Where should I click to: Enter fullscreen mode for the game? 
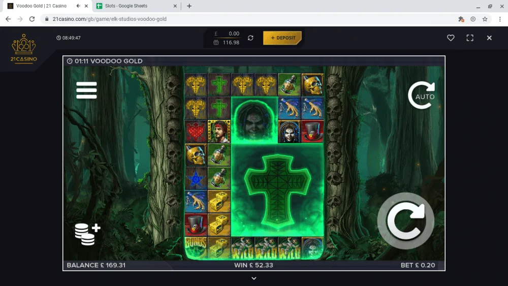(x=470, y=38)
